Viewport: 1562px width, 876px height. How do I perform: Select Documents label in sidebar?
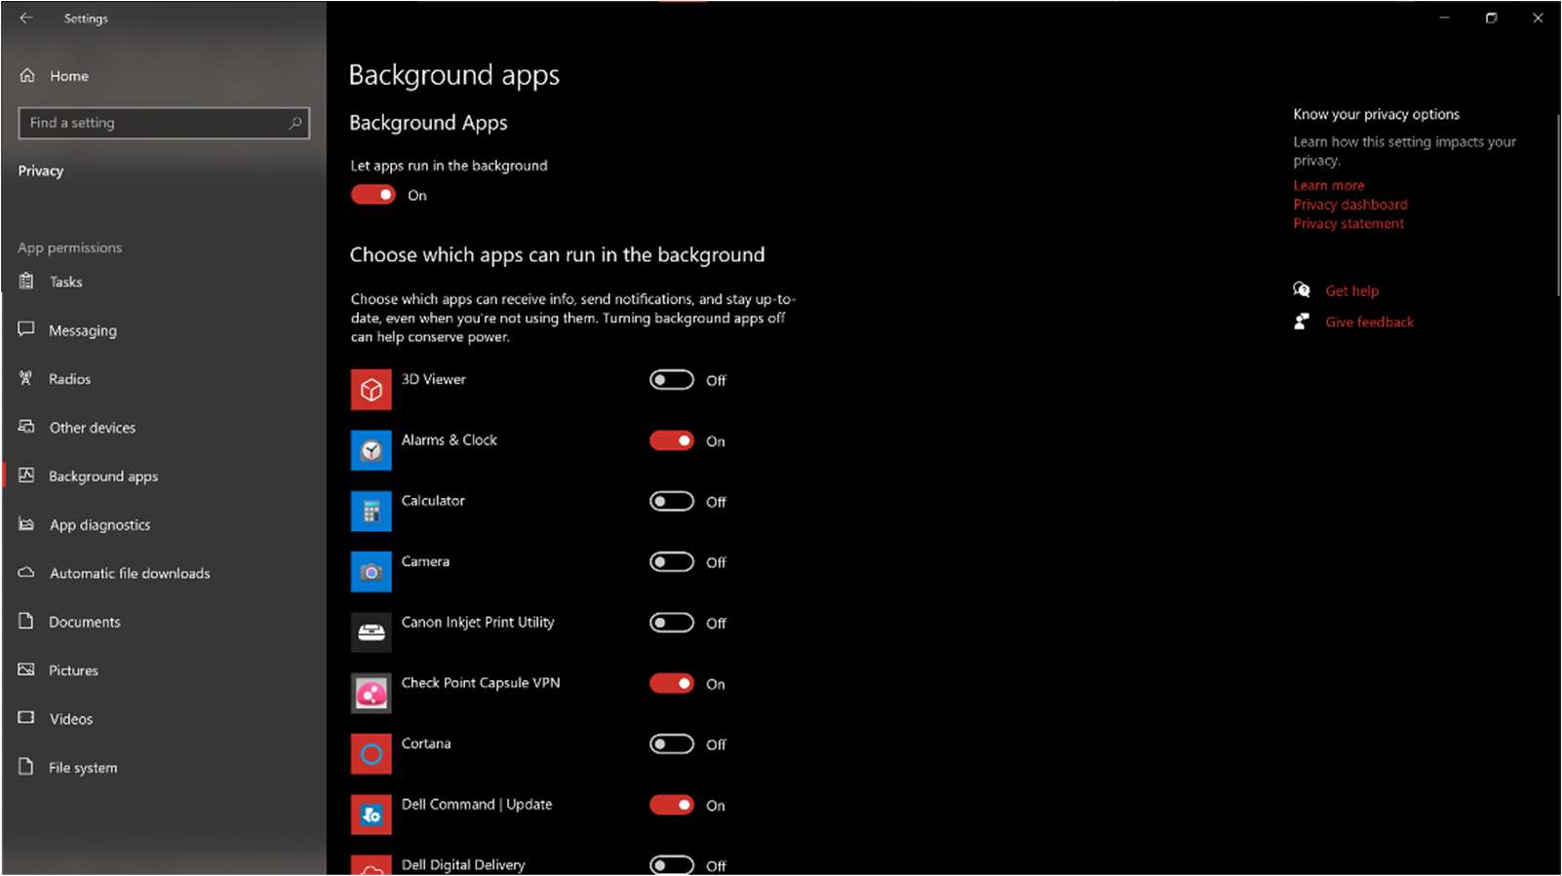(x=85, y=622)
